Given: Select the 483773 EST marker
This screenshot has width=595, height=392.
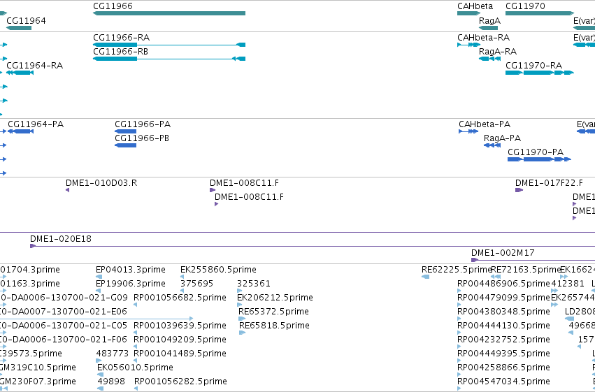Looking at the screenshot, I should tap(99, 361).
